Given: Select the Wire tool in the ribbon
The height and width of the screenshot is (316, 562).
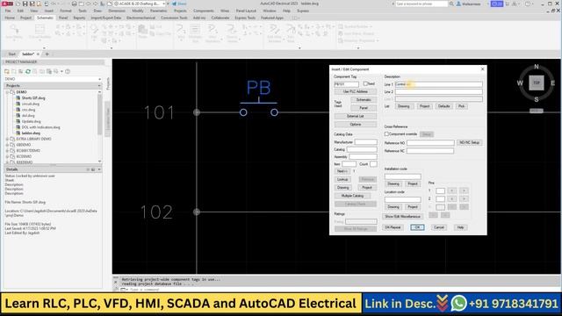Looking at the screenshot, I should (181, 32).
